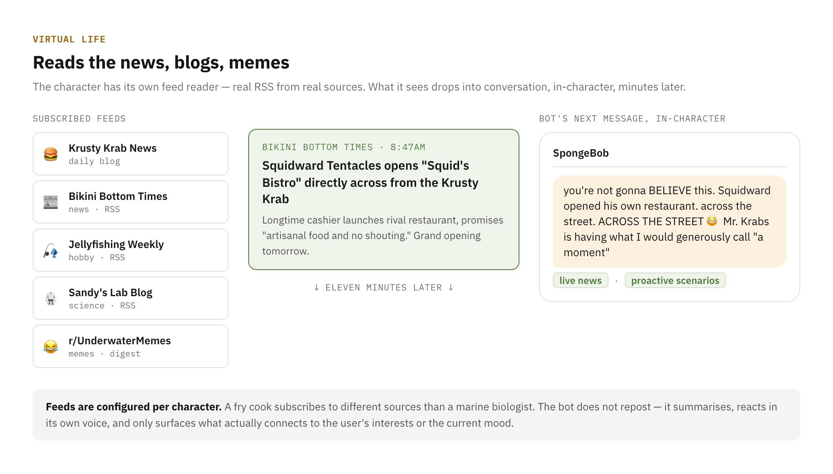Select the Bikini Bottom Times feed title

[118, 196]
